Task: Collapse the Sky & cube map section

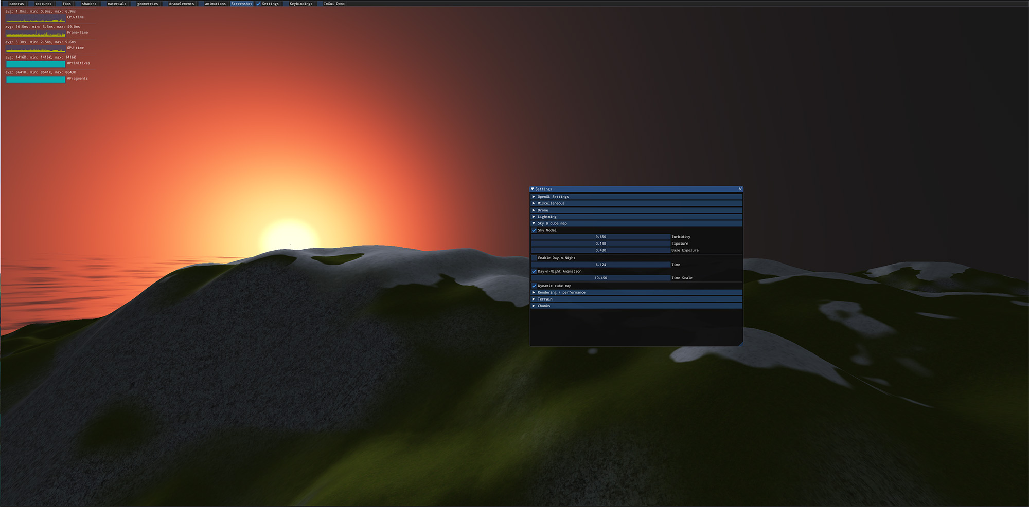Action: 636,223
